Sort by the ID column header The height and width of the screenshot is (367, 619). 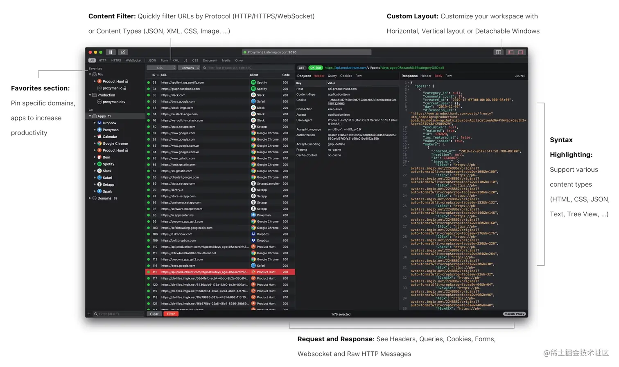(156, 75)
